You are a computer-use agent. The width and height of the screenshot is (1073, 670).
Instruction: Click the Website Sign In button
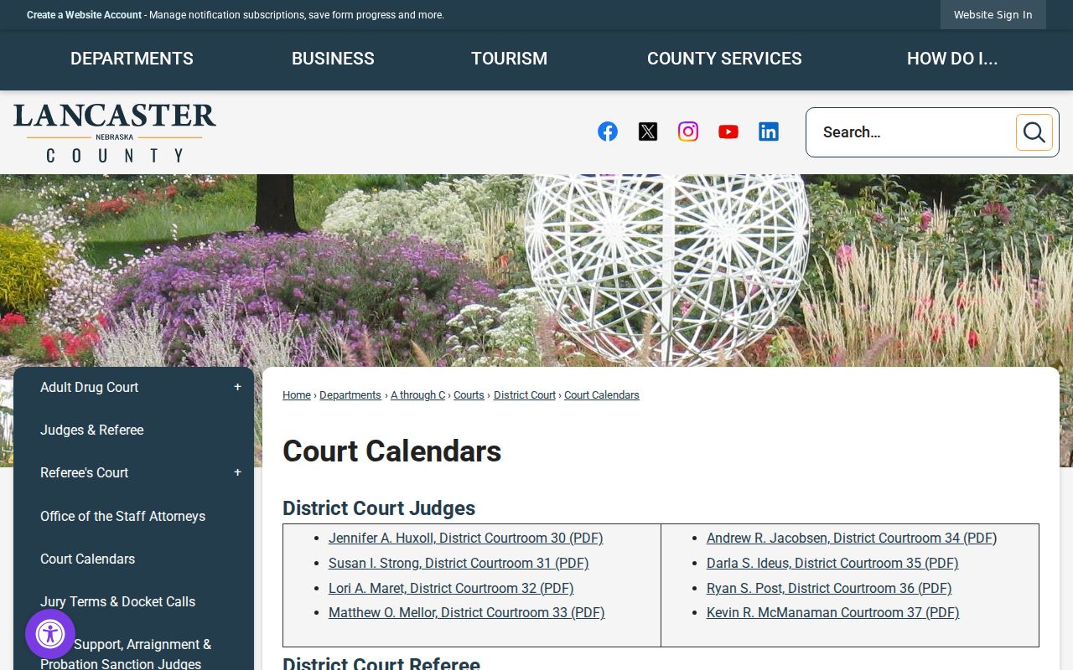[993, 15]
